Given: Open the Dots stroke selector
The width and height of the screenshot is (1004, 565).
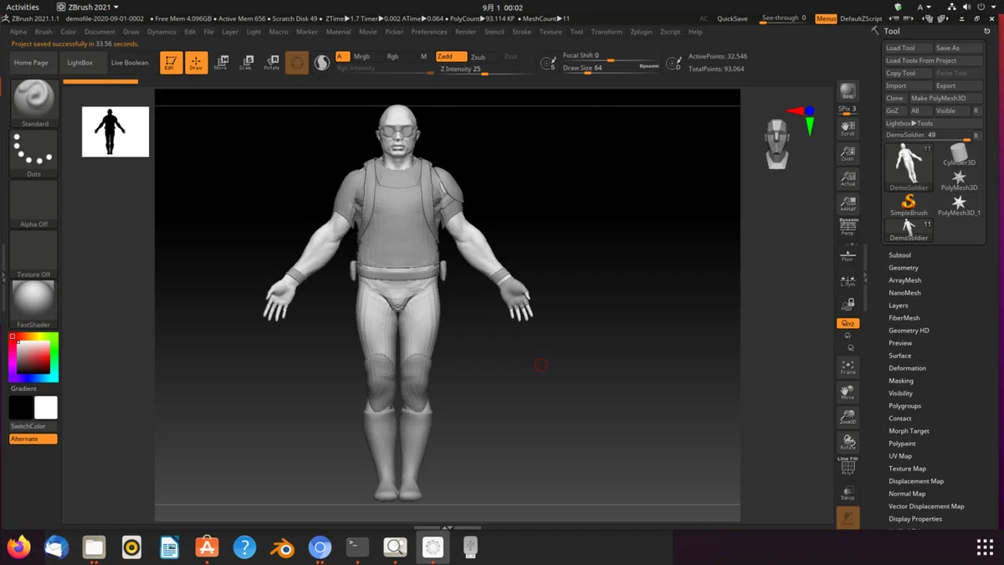Looking at the screenshot, I should (x=34, y=154).
